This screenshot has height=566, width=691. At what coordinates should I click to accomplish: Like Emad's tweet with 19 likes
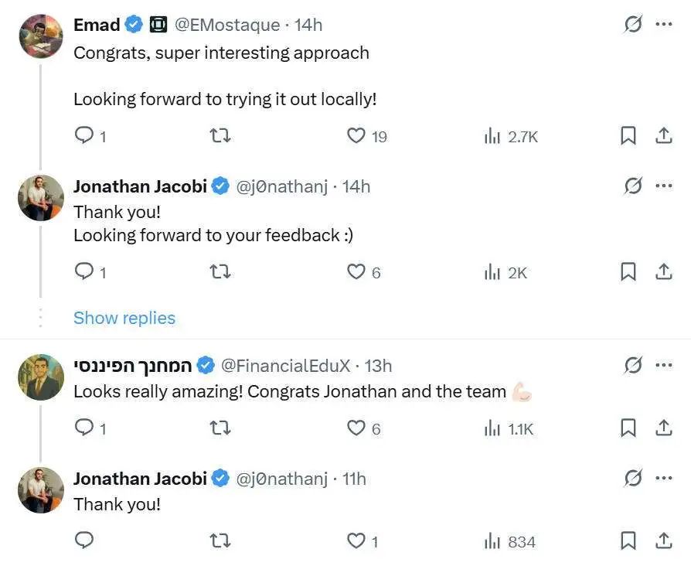coord(366,136)
